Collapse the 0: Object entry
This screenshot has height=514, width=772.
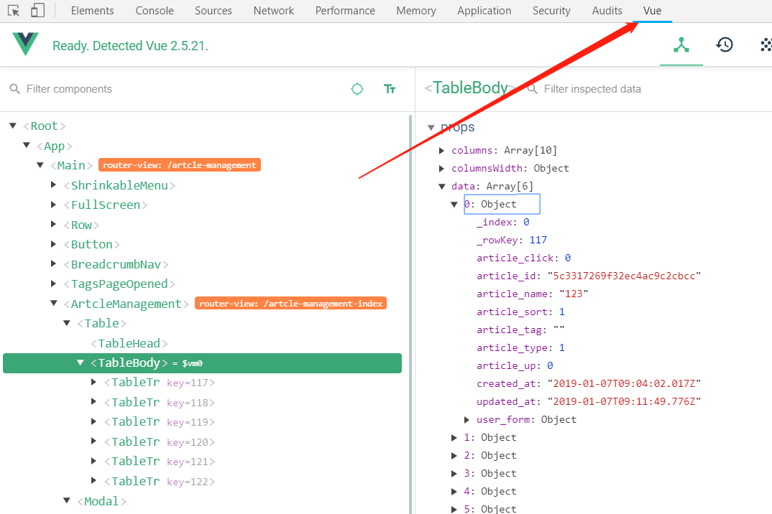(x=454, y=204)
